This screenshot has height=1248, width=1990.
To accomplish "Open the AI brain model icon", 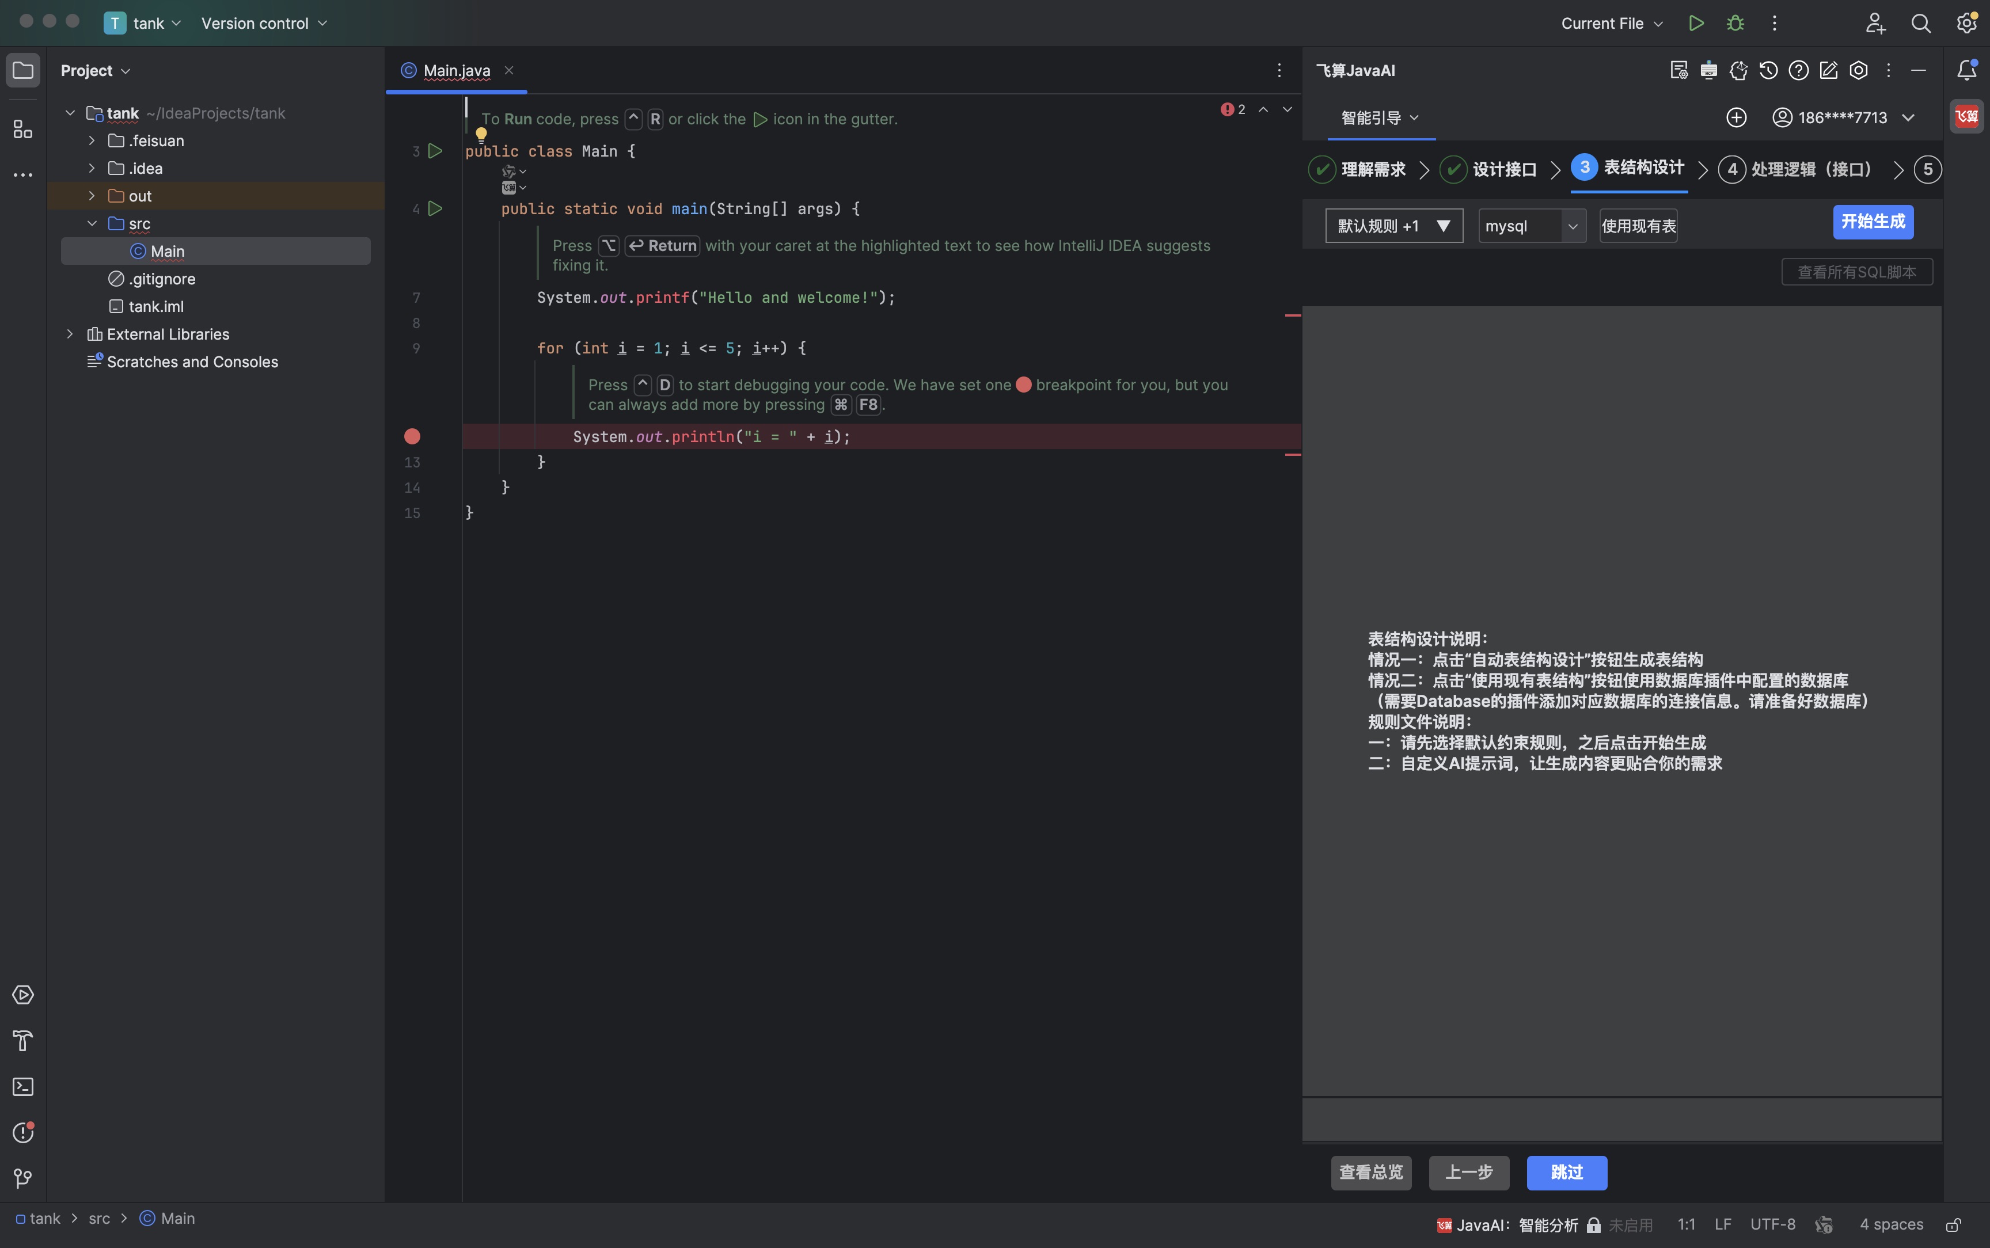I will click(x=1738, y=71).
